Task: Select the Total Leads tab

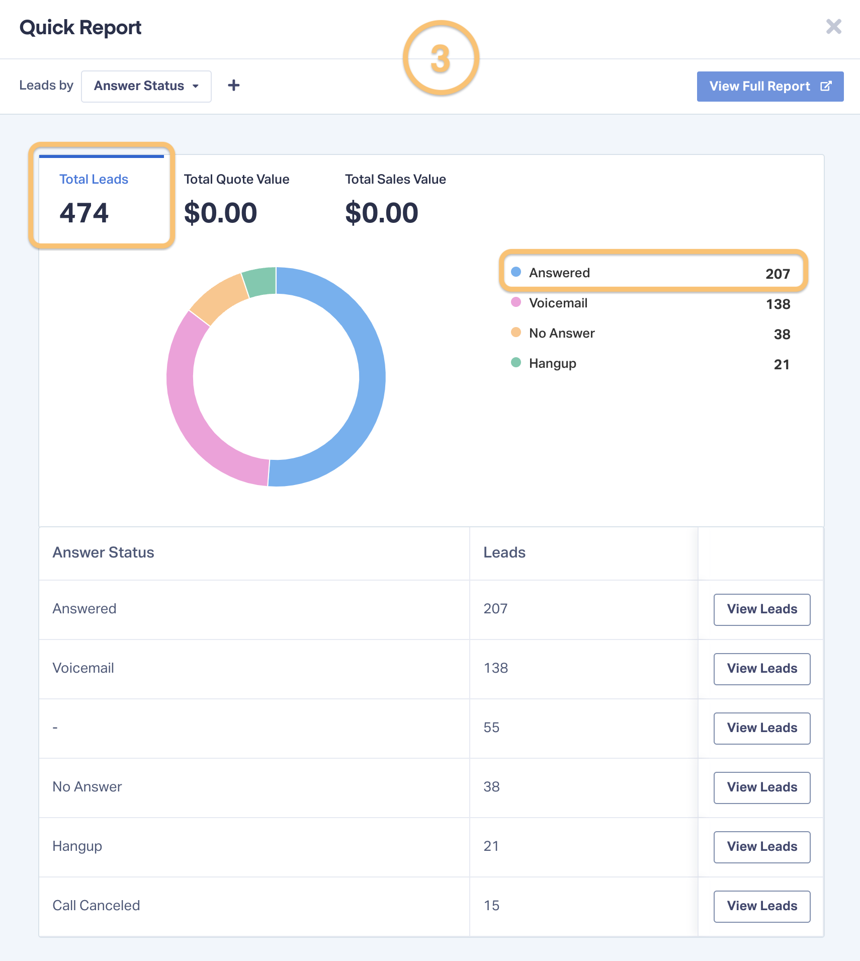Action: [x=102, y=199]
